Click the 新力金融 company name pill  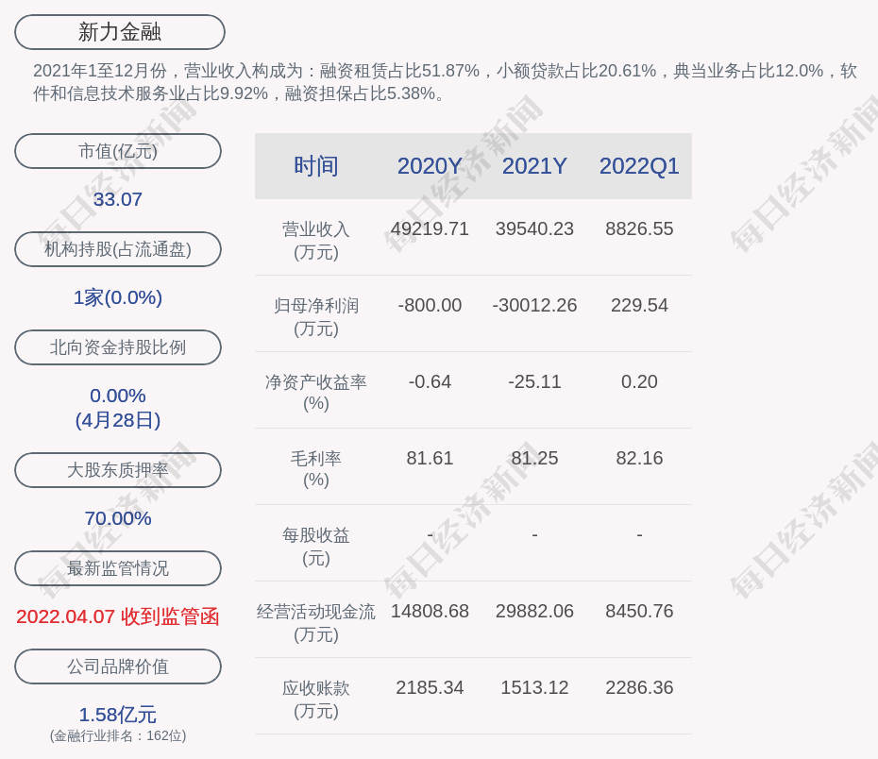(x=120, y=32)
